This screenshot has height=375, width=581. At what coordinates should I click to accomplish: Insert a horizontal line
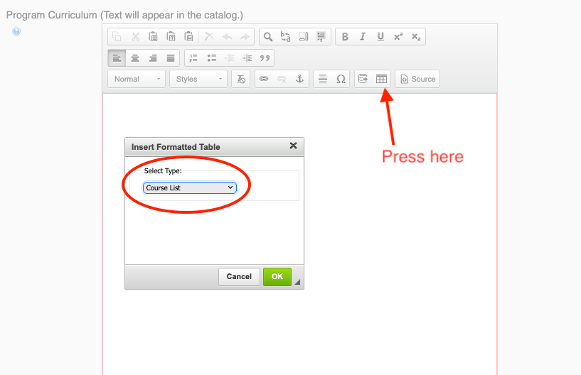point(323,79)
